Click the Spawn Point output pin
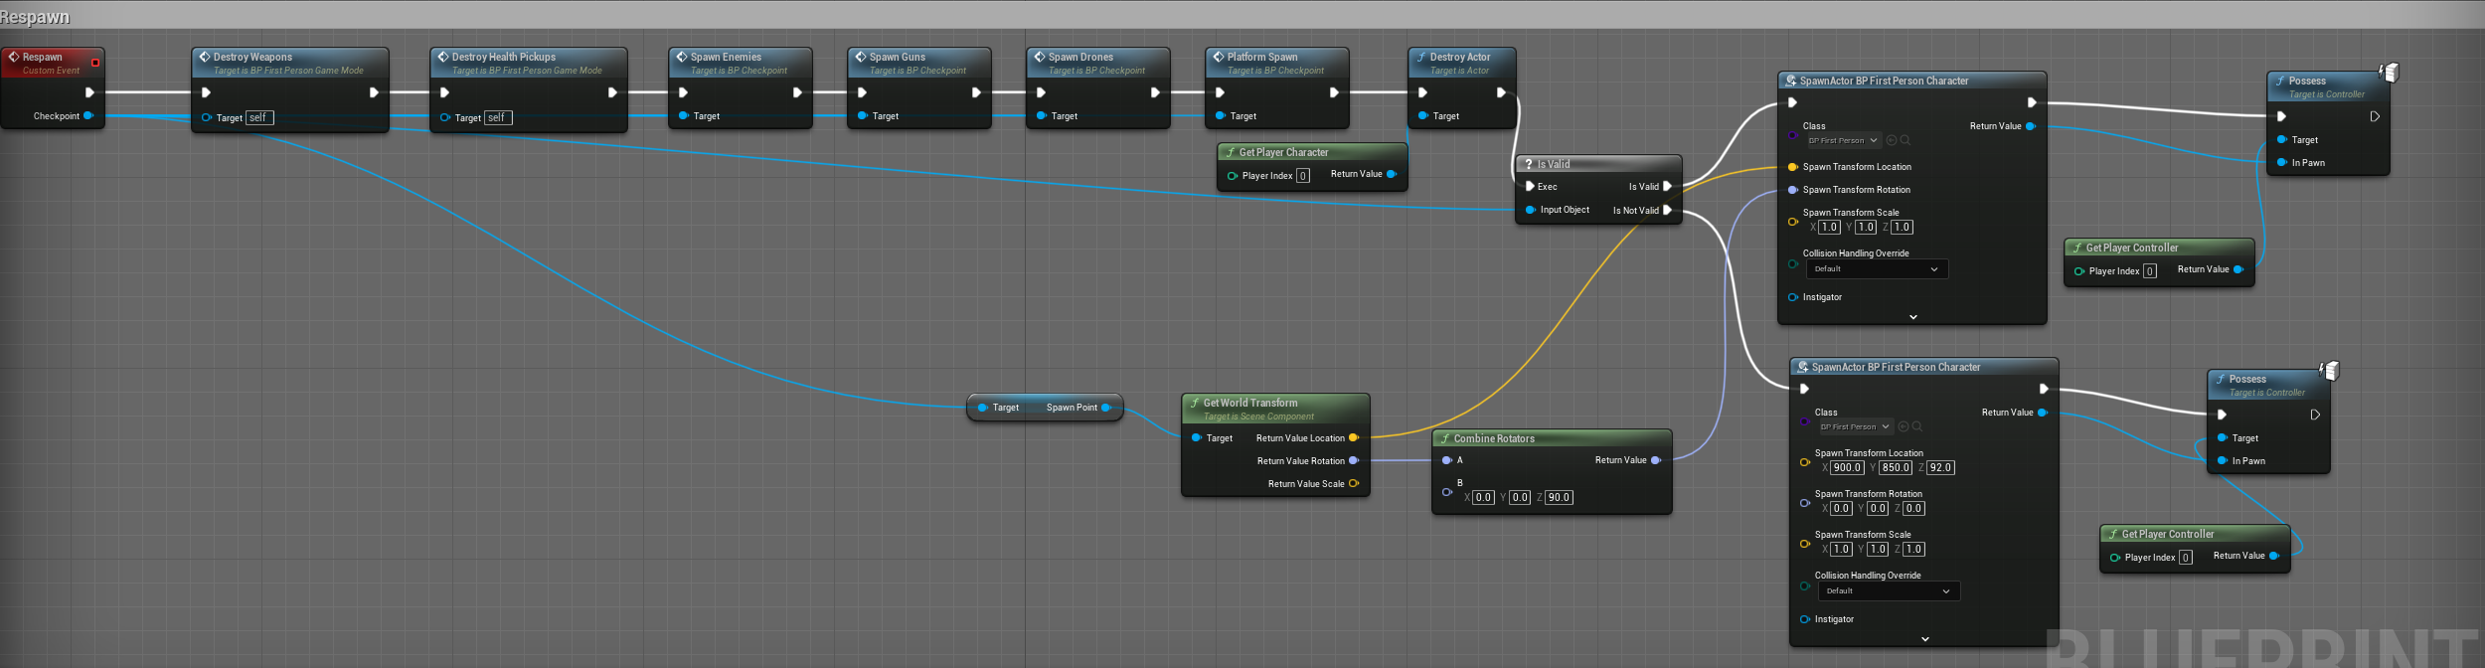This screenshot has height=668, width=2485. click(1106, 408)
